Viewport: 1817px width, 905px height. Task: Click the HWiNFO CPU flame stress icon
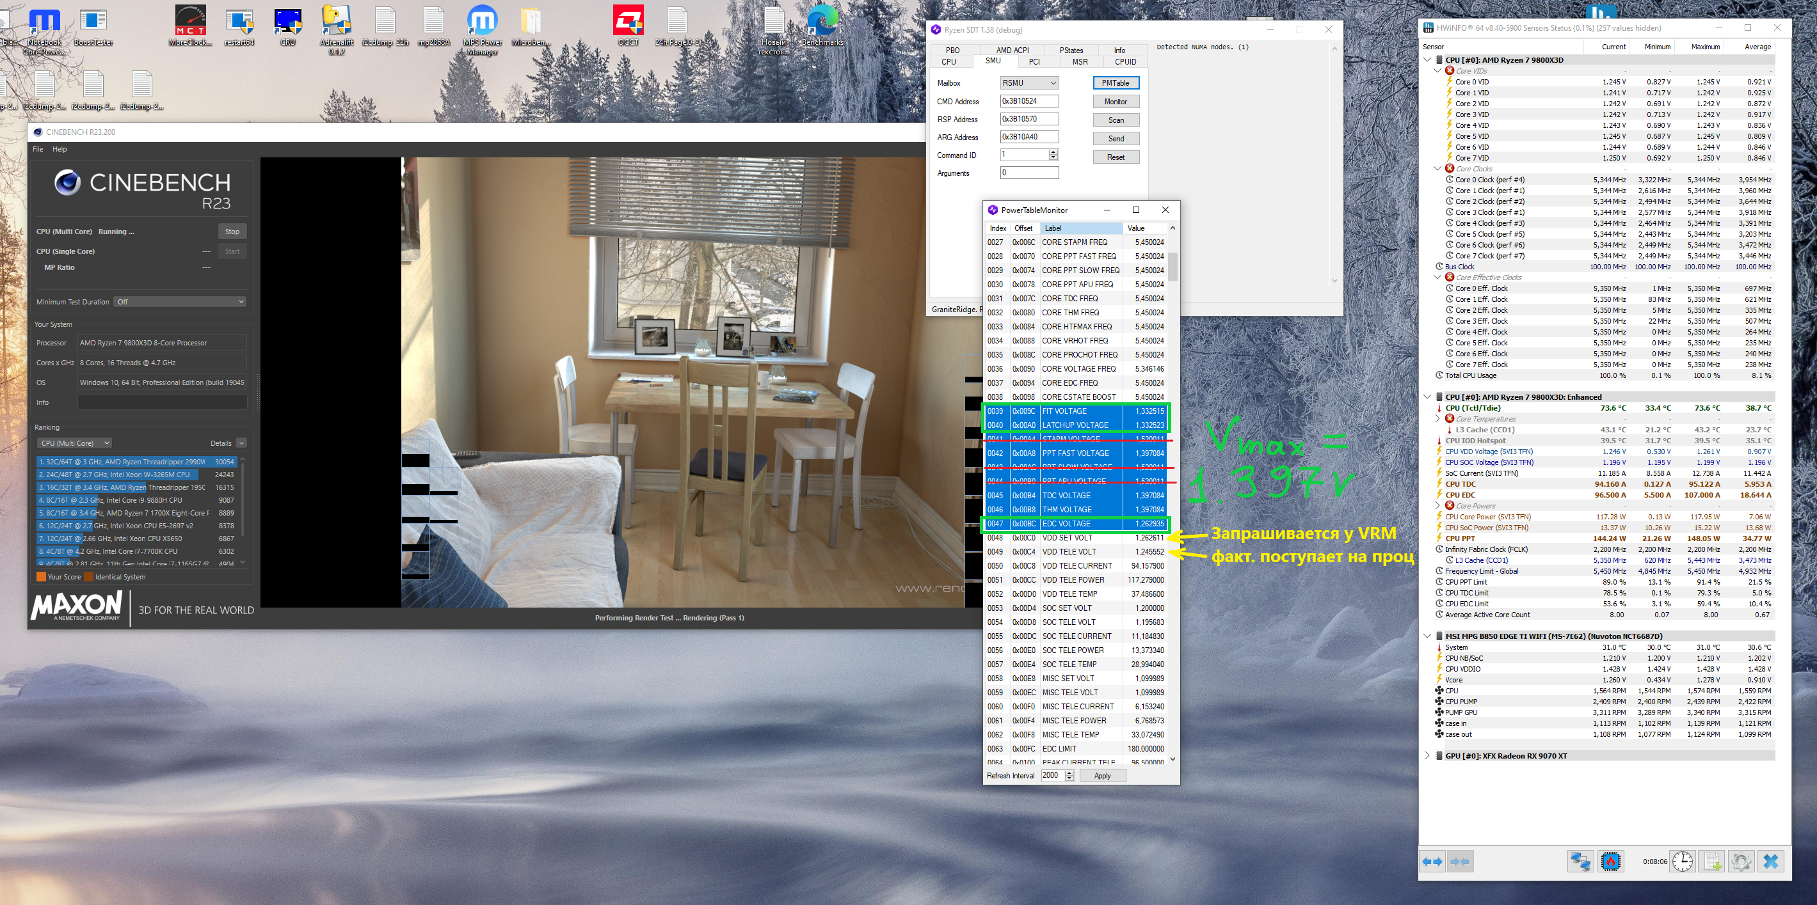coord(1610,862)
